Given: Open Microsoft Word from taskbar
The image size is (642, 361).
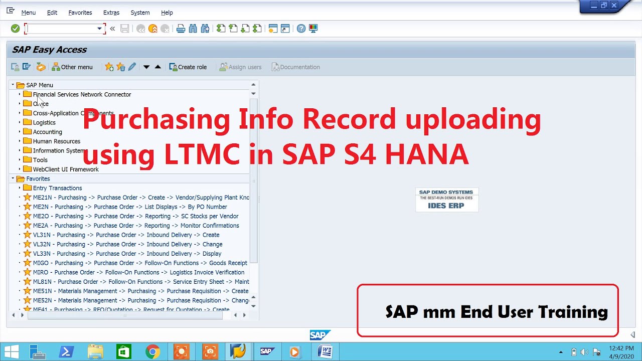Looking at the screenshot, I should (325, 352).
